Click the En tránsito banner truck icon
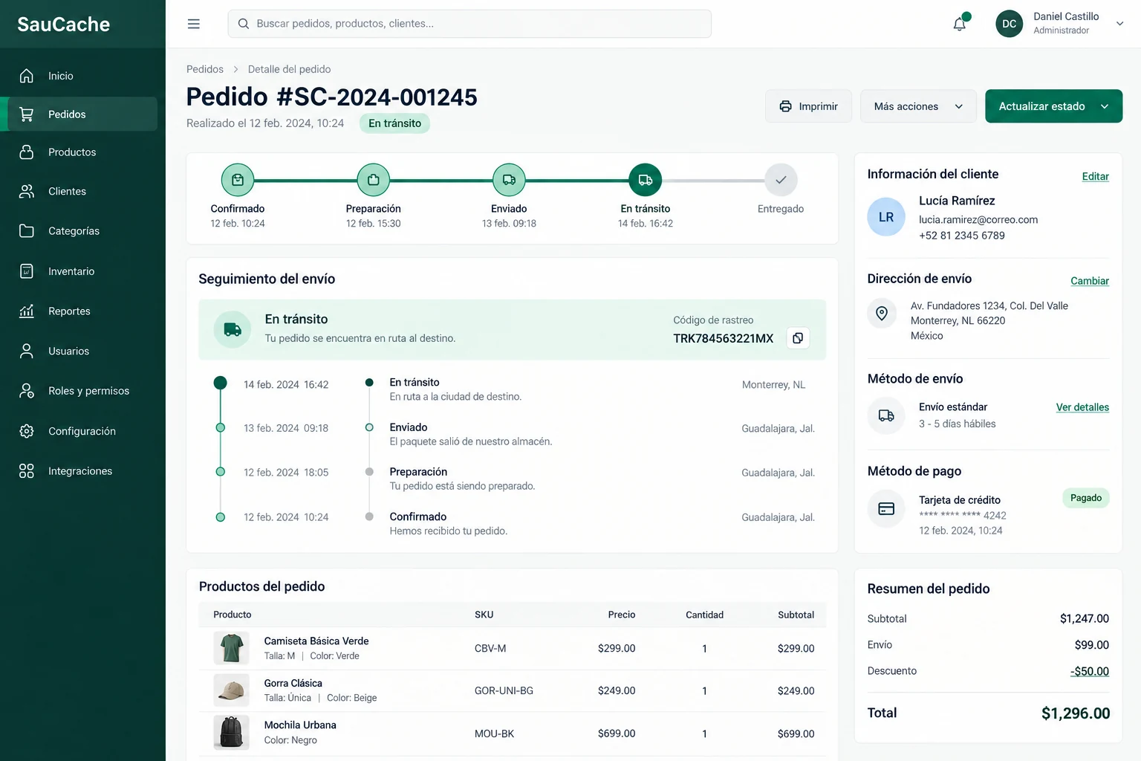The height and width of the screenshot is (761, 1141). [233, 329]
